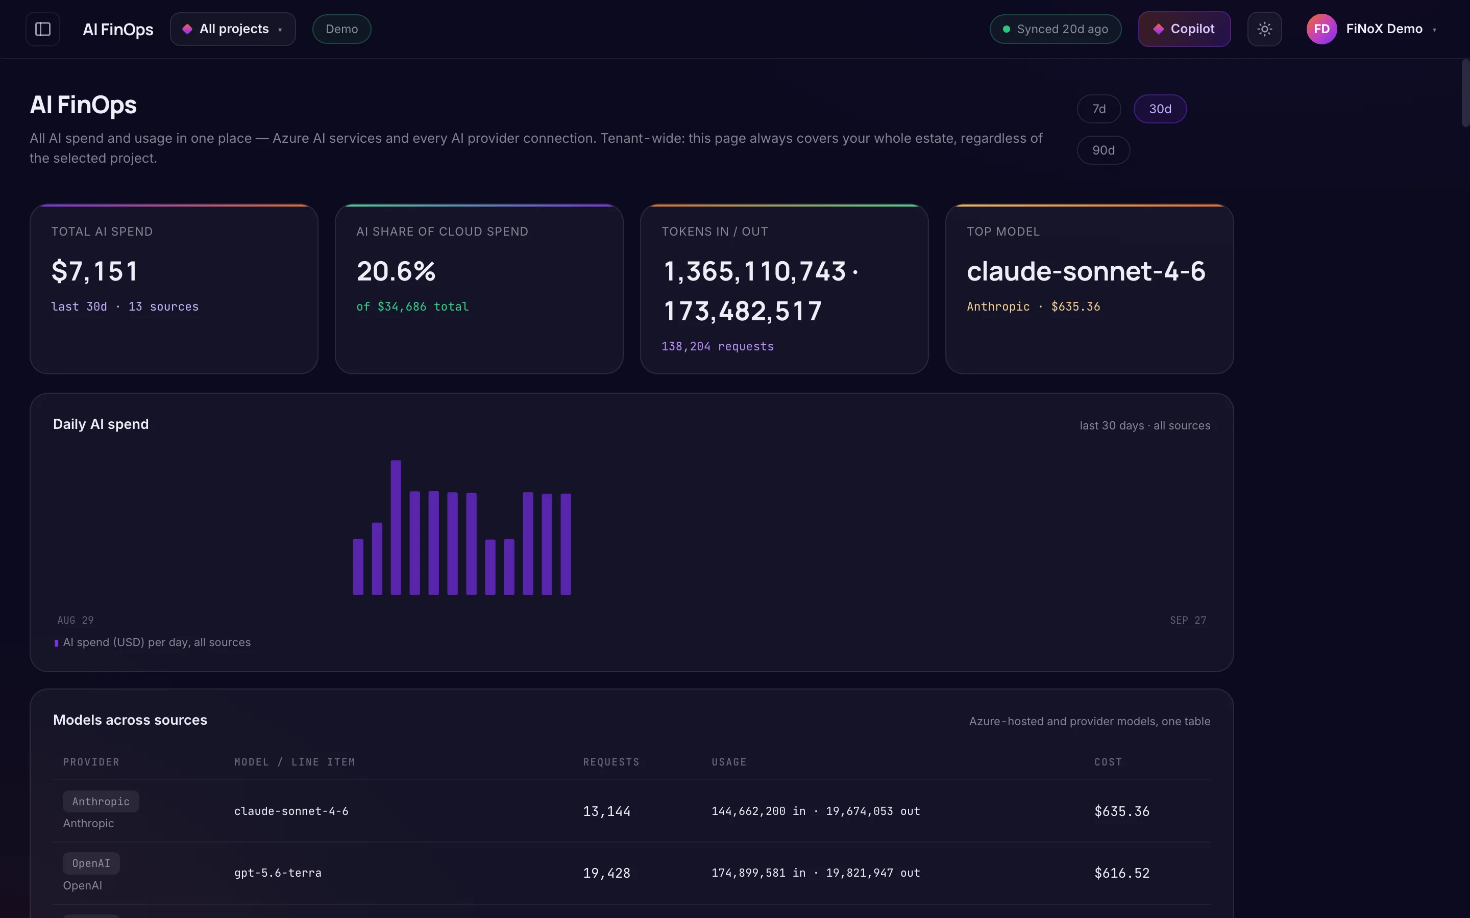Click the Daily AI spend heading
This screenshot has height=918, width=1470.
coord(101,424)
